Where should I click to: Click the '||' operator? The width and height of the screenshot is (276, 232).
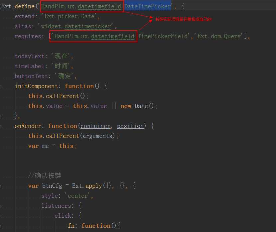[114, 106]
